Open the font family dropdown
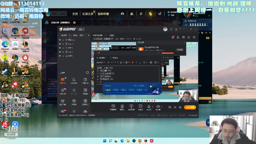Viewport: 256px width, 144px height. [100, 62]
